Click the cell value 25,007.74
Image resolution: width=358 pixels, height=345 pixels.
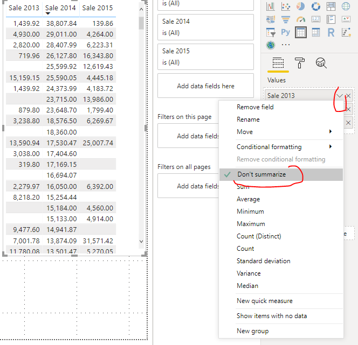(x=98, y=143)
